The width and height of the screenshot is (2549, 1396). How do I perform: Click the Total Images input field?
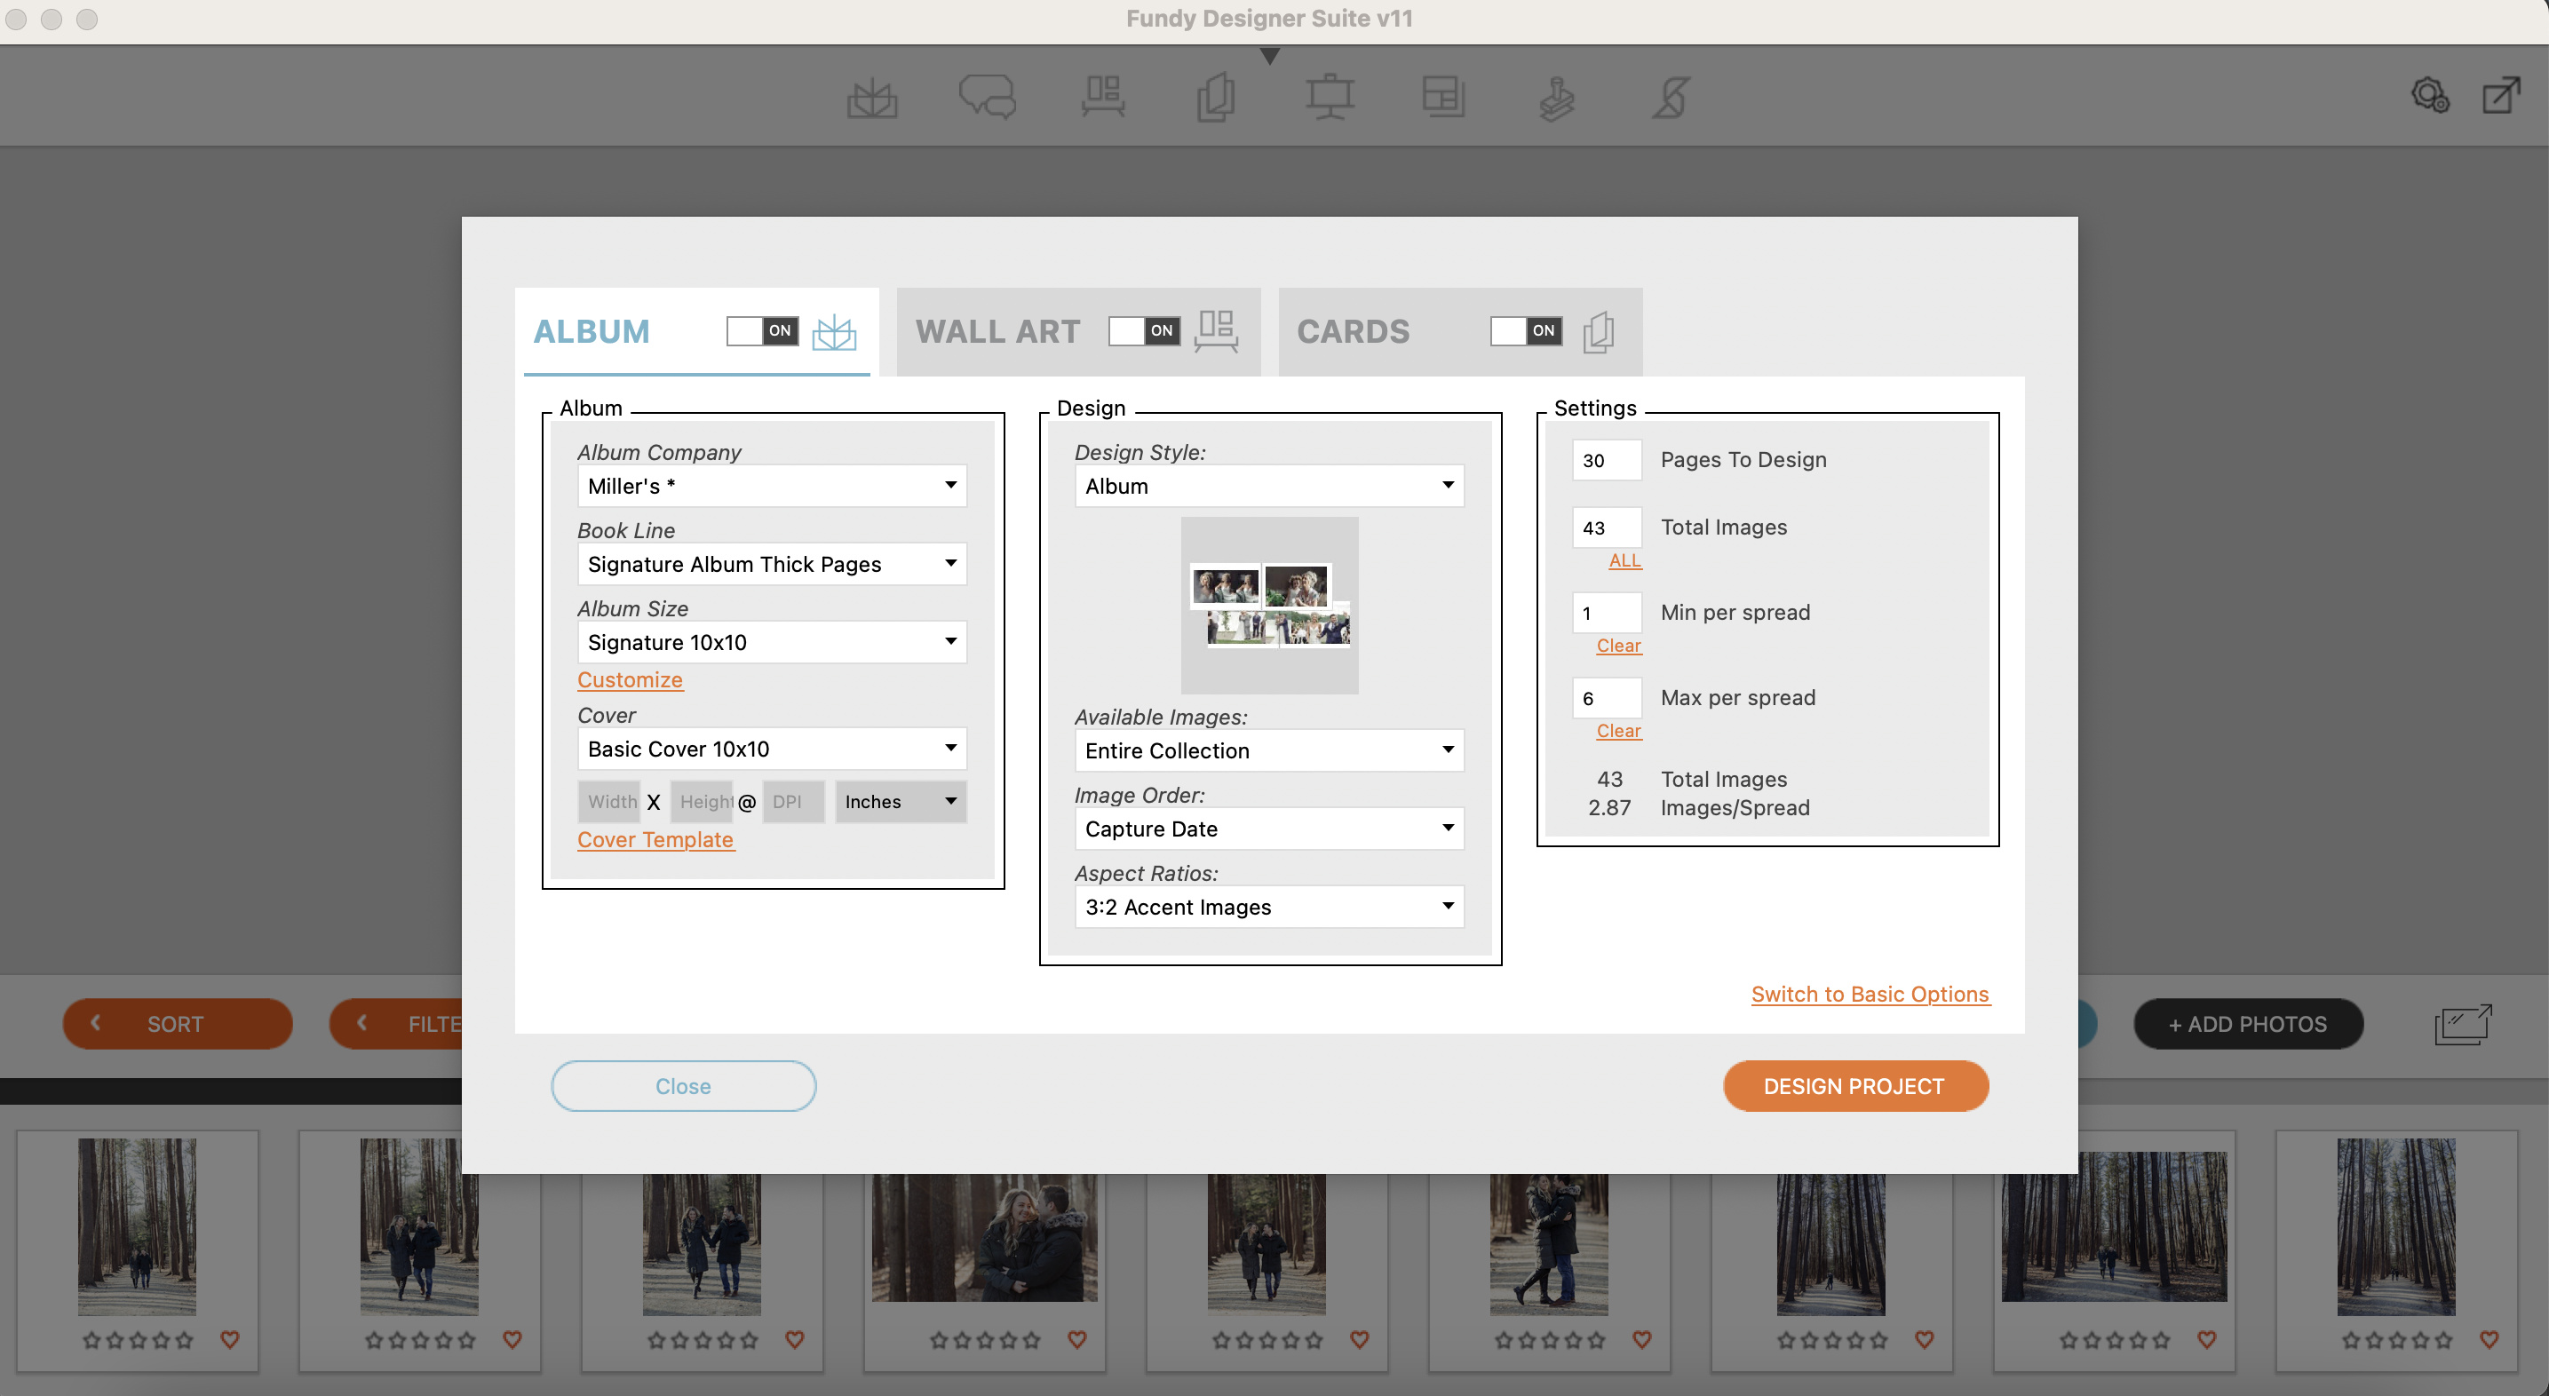pos(1607,527)
